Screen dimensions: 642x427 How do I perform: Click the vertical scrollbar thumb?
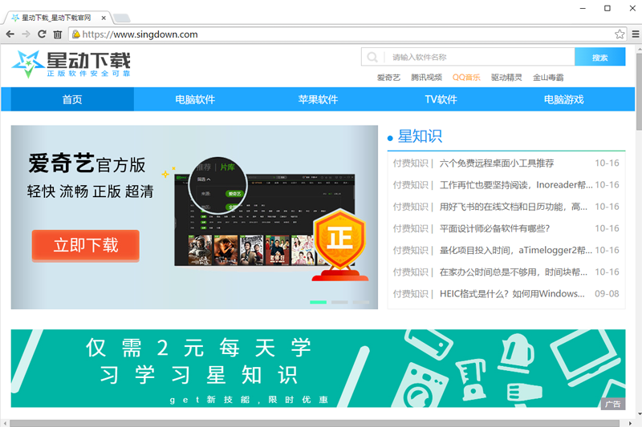639,91
